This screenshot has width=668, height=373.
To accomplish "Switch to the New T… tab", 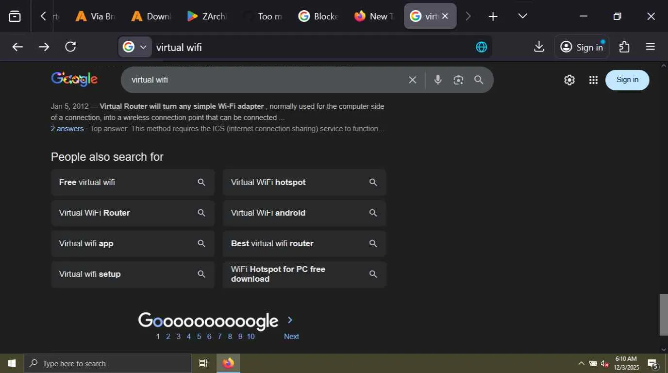I will pos(374,16).
